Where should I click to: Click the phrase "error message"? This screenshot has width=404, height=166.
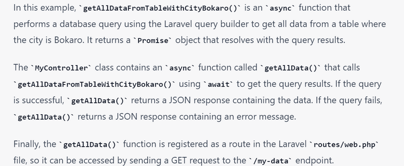(x=276, y=117)
